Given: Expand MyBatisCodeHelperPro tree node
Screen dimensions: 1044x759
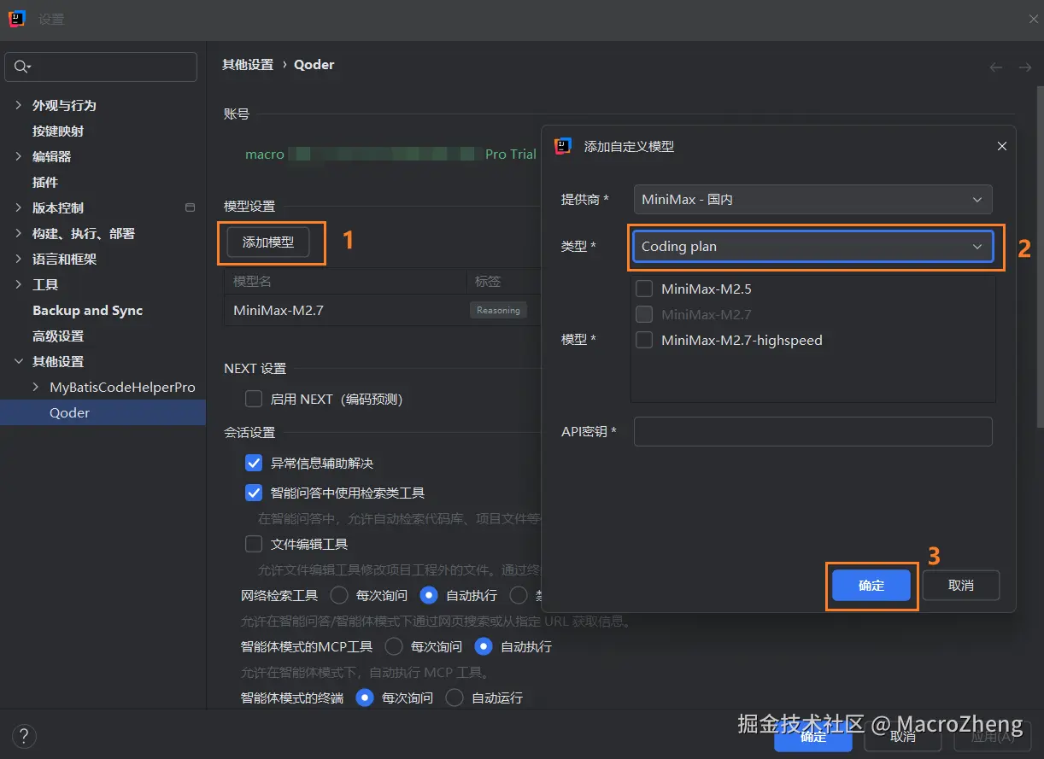Looking at the screenshot, I should point(36,387).
